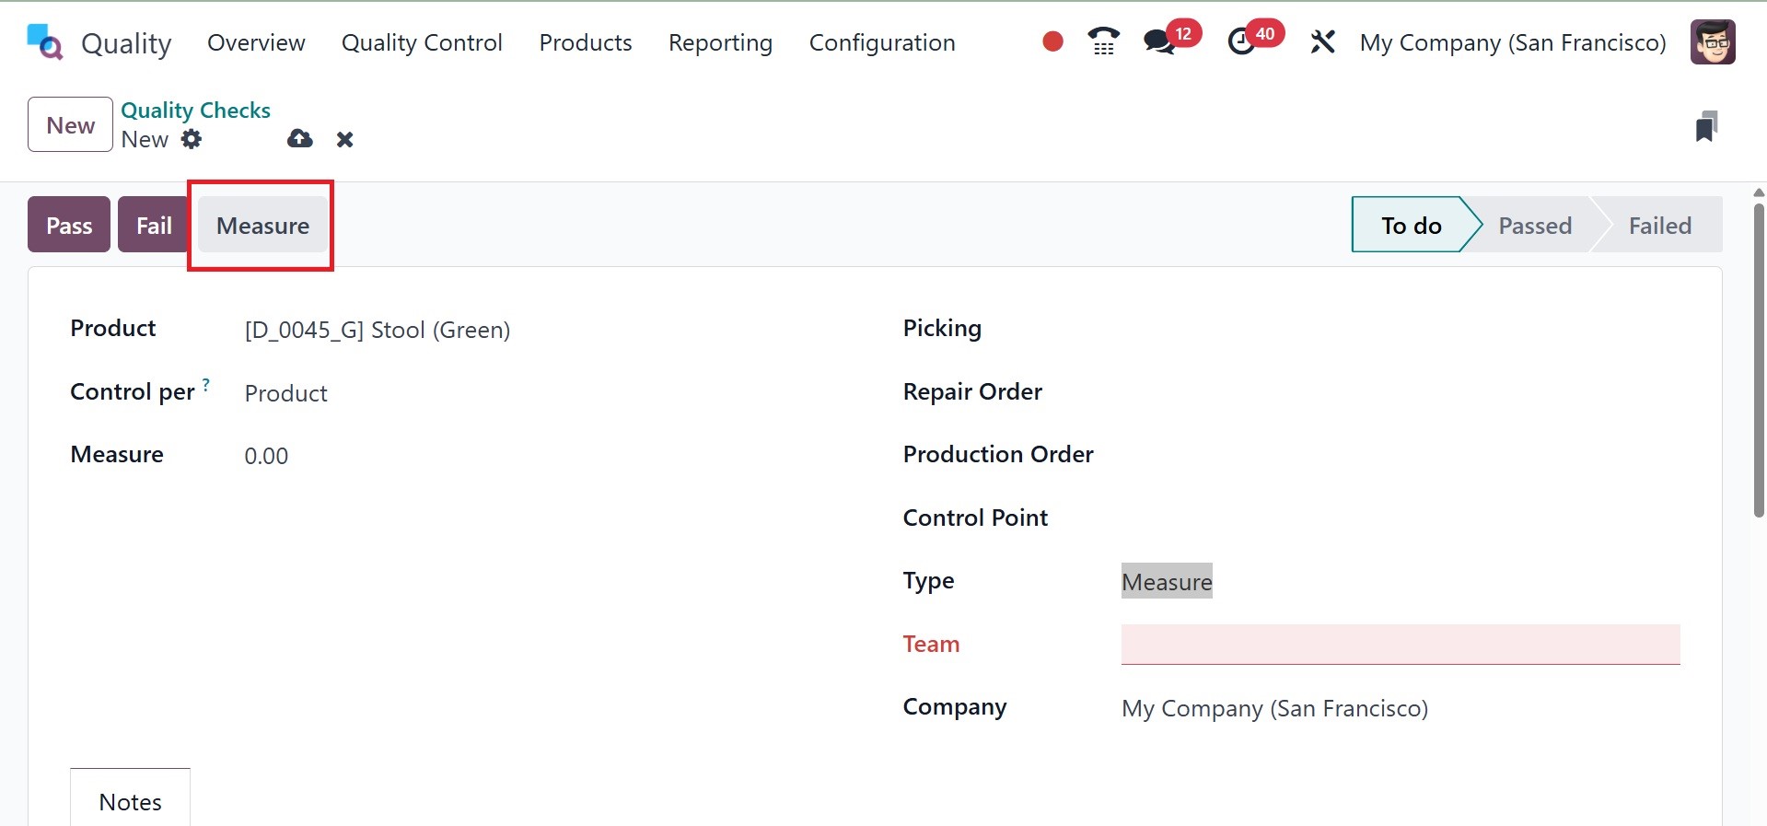Open the activities clock icon
This screenshot has height=826, width=1767.
(x=1242, y=41)
